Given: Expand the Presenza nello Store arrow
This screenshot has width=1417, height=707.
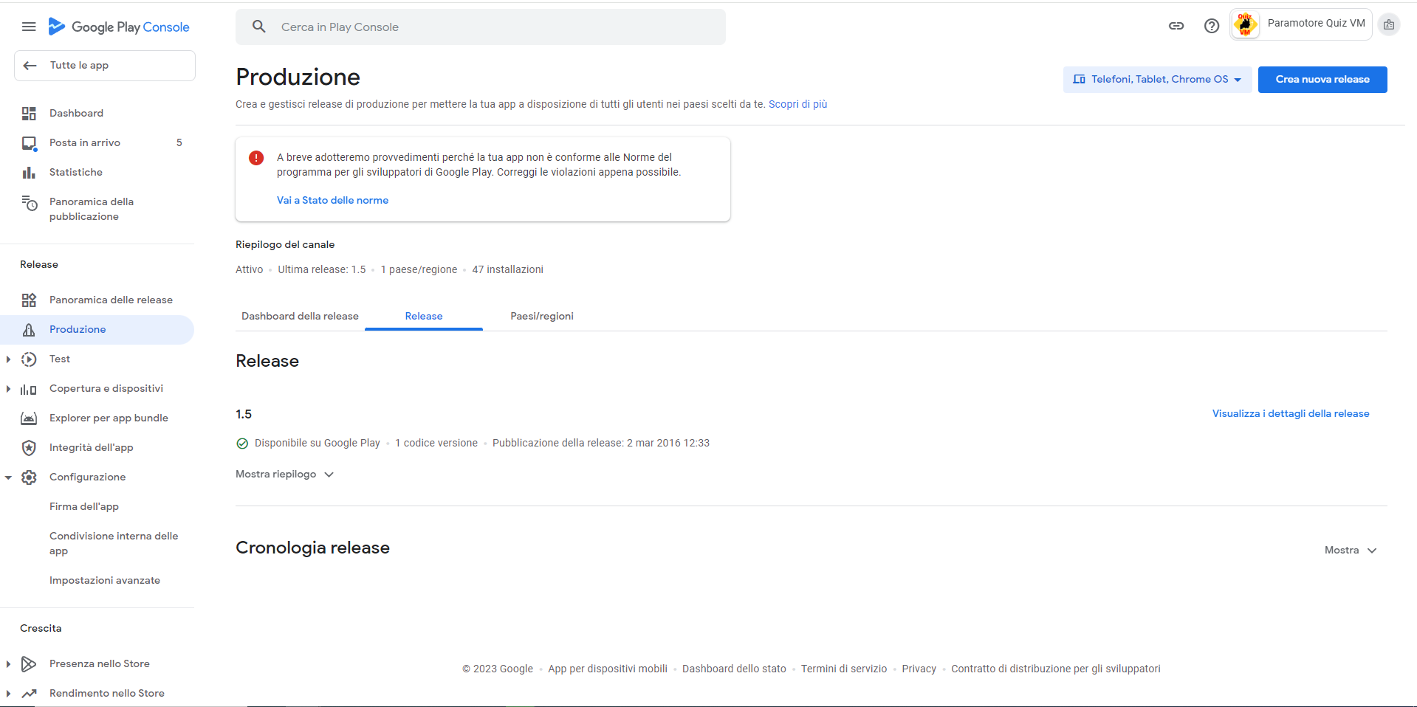Looking at the screenshot, I should click(x=8, y=664).
